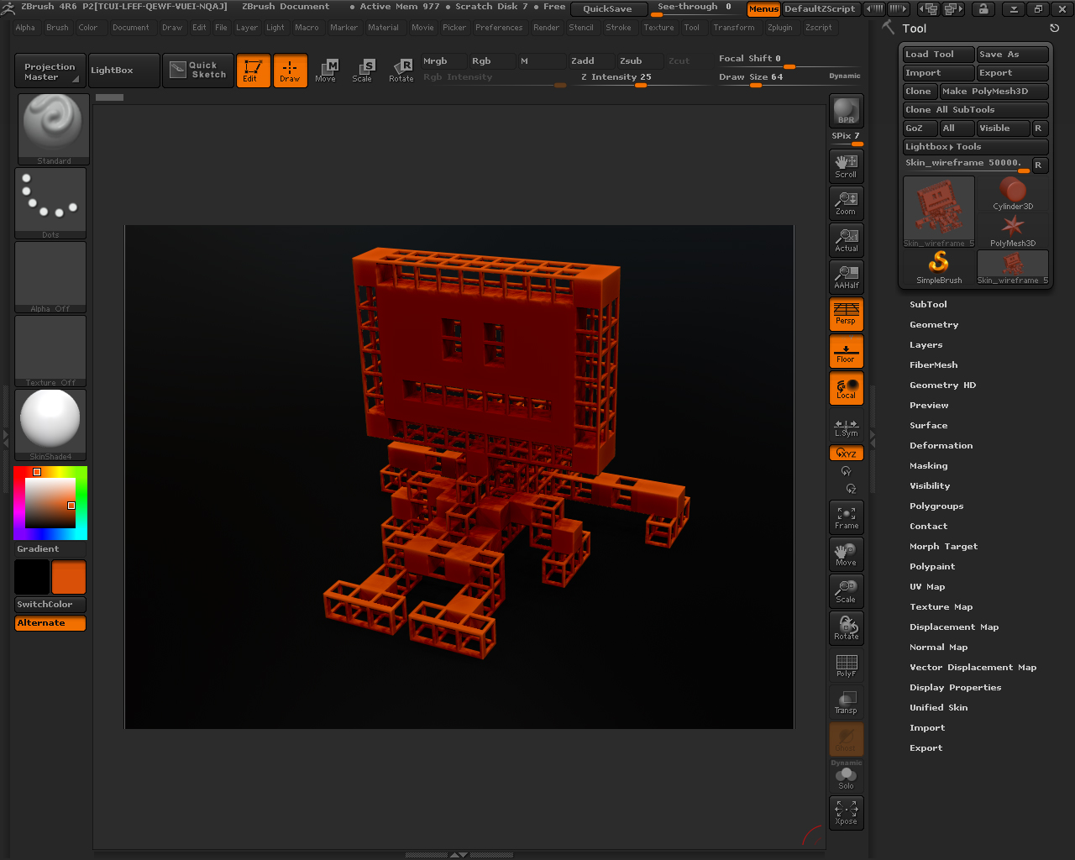Click the Alpha Off thumbnail slot
This screenshot has height=860, width=1075.
[50, 277]
